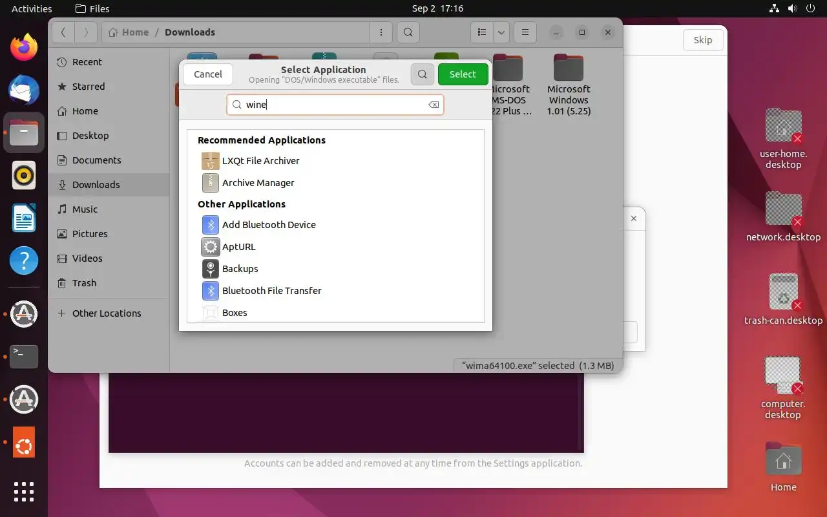Select network.desktop icon on desktop
Image resolution: width=827 pixels, height=517 pixels.
(783, 217)
